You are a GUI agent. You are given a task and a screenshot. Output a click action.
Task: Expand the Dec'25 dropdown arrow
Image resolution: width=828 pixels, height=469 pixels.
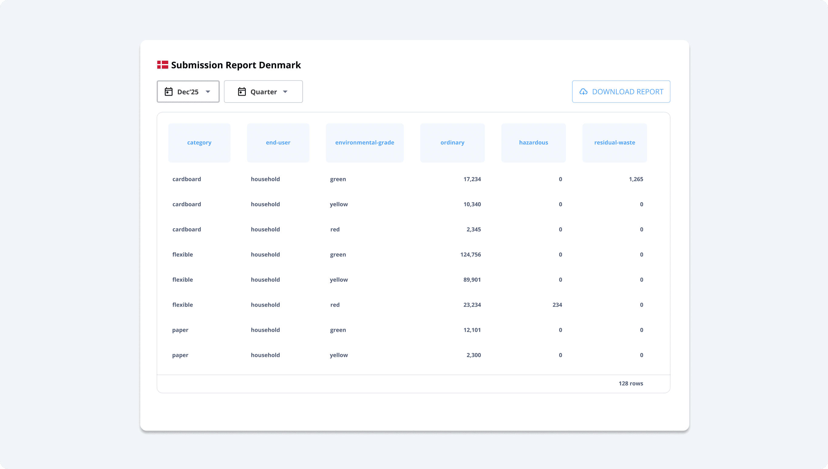[208, 92]
